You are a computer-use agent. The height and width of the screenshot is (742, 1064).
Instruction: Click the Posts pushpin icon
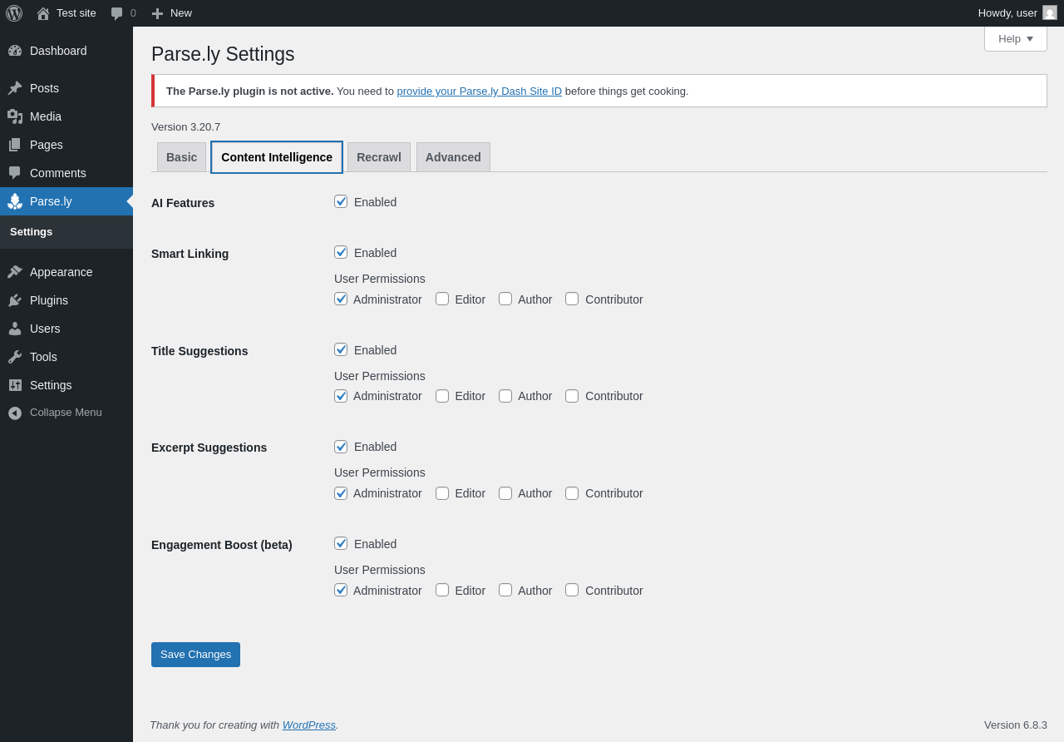click(x=15, y=88)
